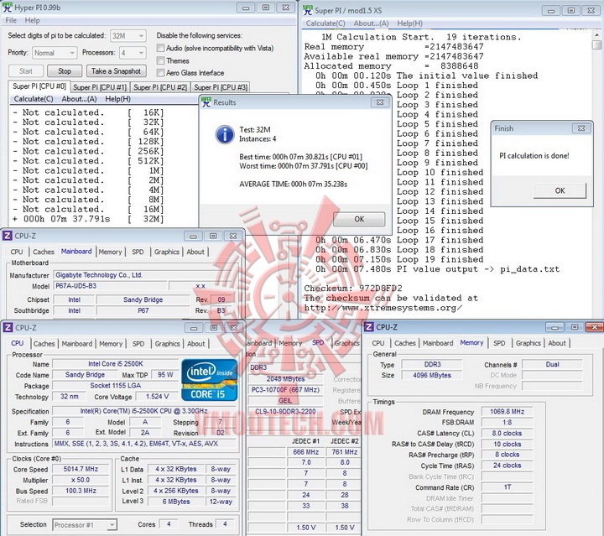Click the Start button in Hyper PI
The image size is (604, 536).
pos(26,71)
